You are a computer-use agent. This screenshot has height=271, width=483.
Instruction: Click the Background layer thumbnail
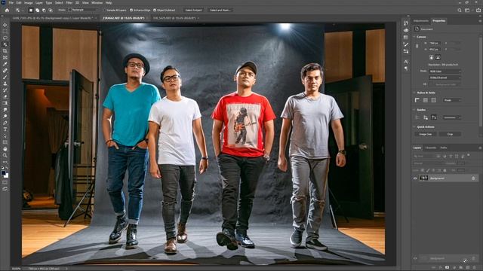point(424,178)
